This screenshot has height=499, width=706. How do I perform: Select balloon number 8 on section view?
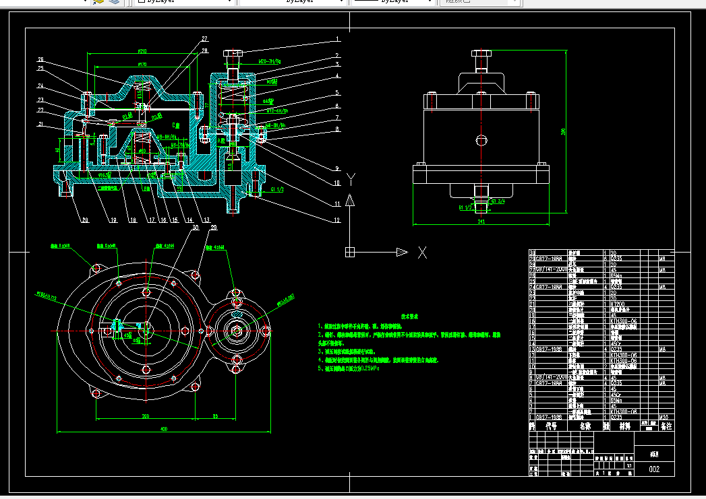tap(337, 129)
